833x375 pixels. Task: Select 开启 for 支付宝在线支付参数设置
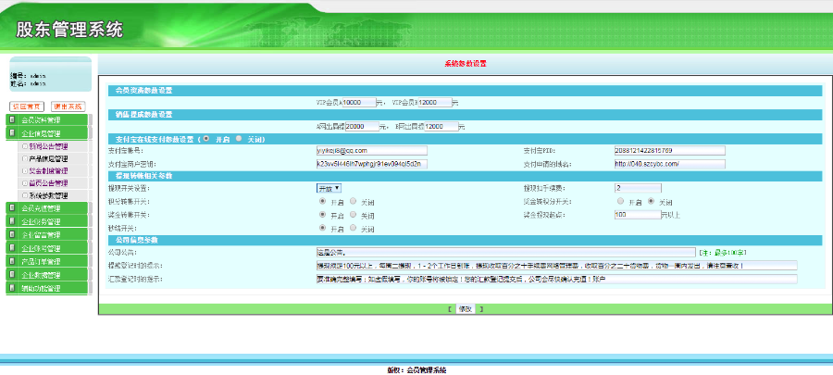[206, 139]
